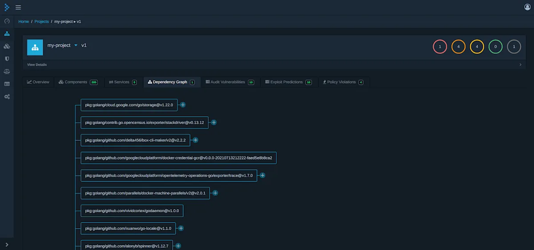Open project version dropdown caret

[76, 45]
